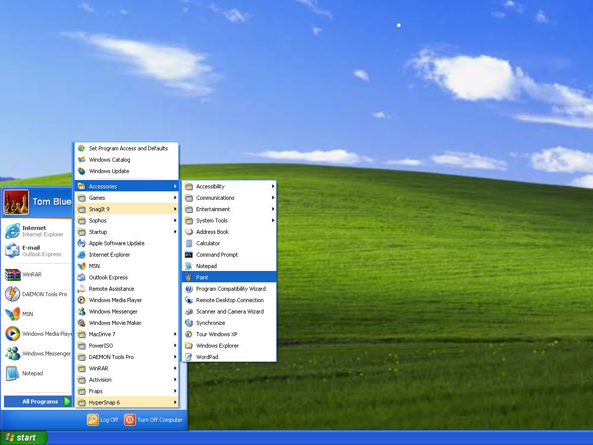Expand the Games folder arrow
The image size is (593, 445).
click(x=175, y=198)
